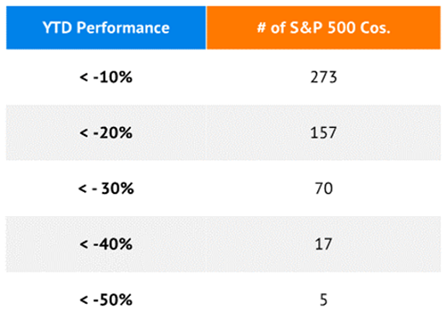Screen dimensions: 447x328
Task: Click the less-than sign before -10%
Action: [x=84, y=78]
